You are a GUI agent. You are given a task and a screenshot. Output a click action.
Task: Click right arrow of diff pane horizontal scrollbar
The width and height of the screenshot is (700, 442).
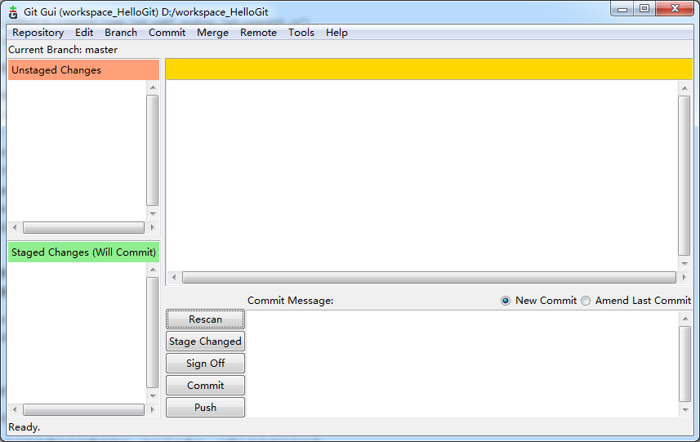coord(684,278)
